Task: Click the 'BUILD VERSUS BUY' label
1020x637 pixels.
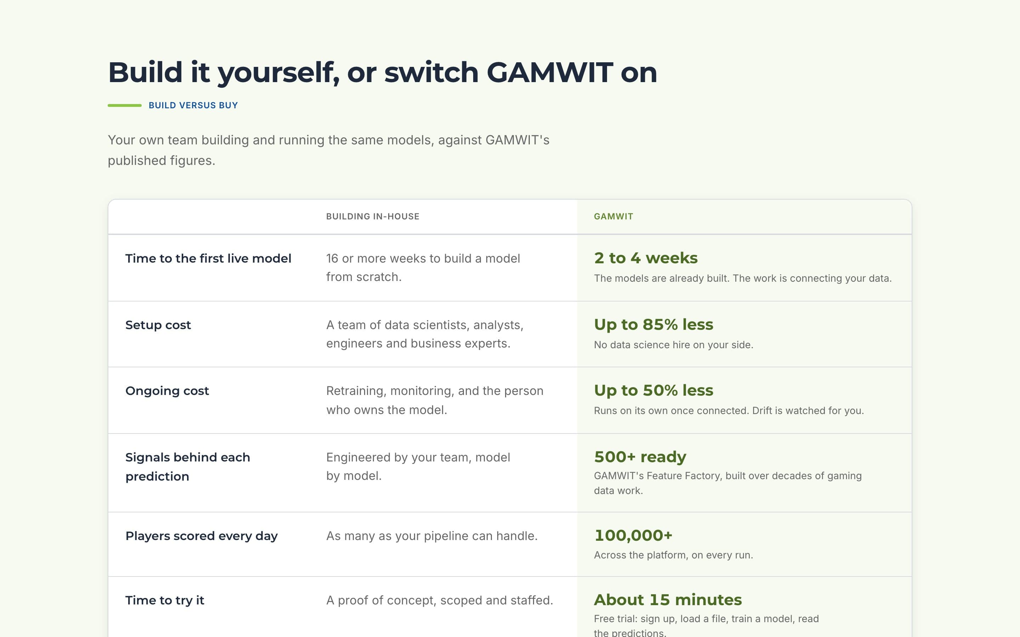Action: click(x=193, y=105)
